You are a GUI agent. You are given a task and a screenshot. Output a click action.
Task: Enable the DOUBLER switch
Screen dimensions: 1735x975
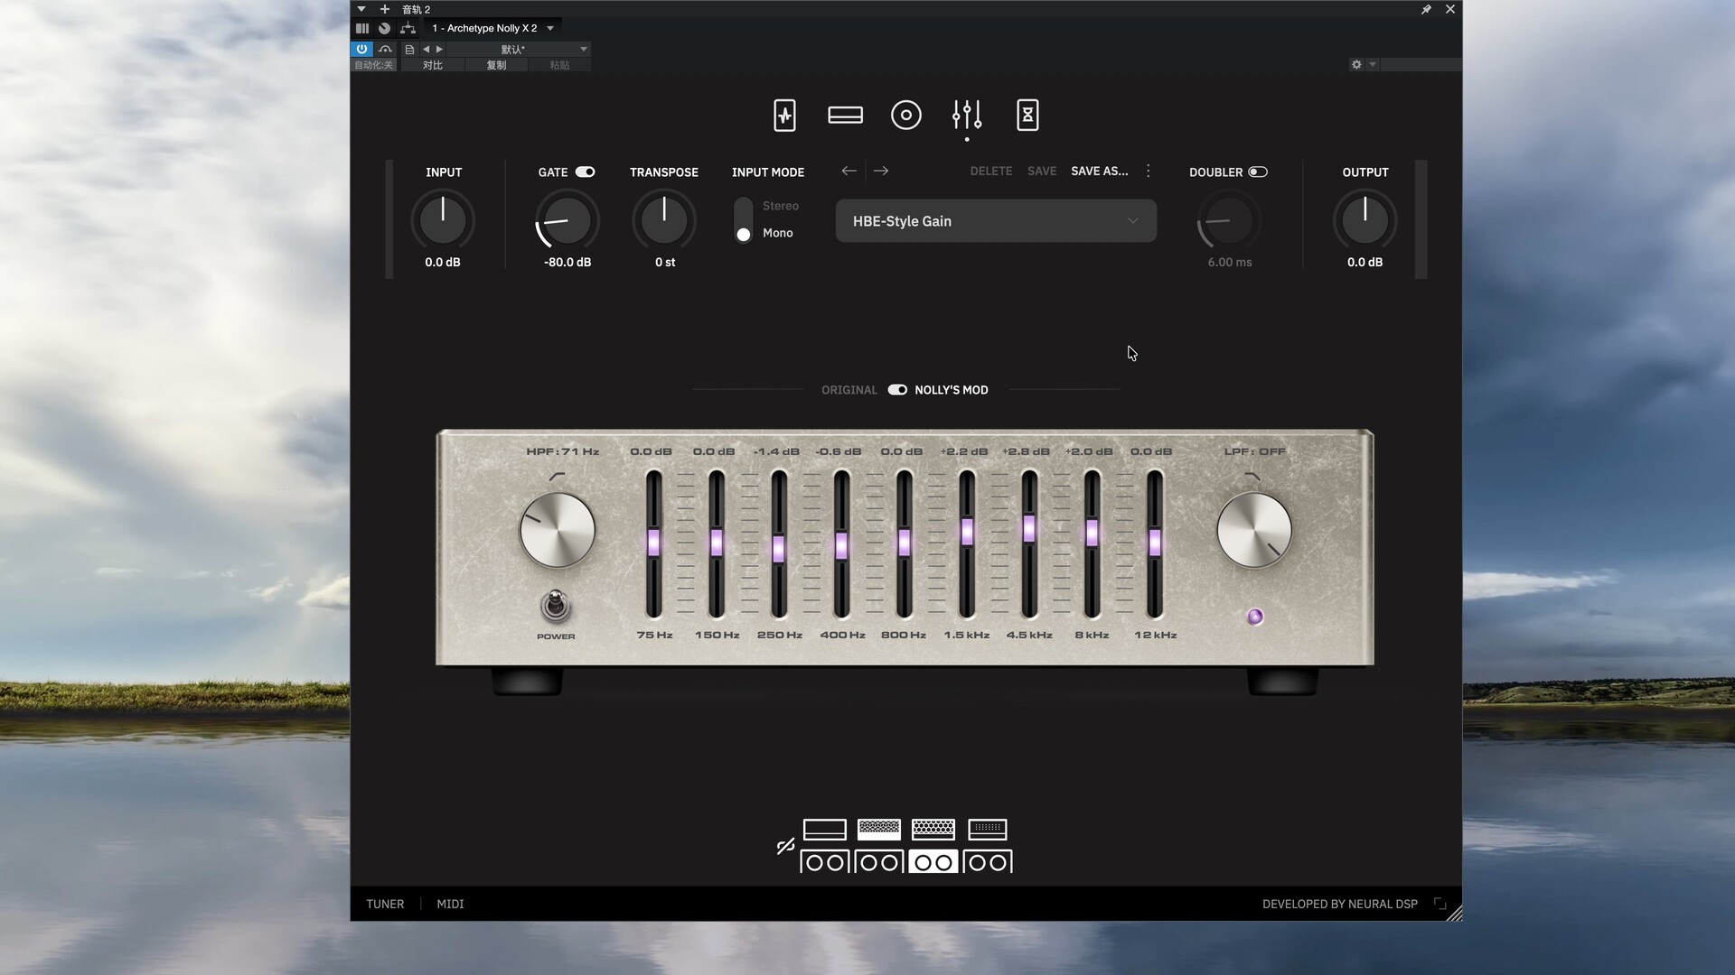[x=1257, y=172]
